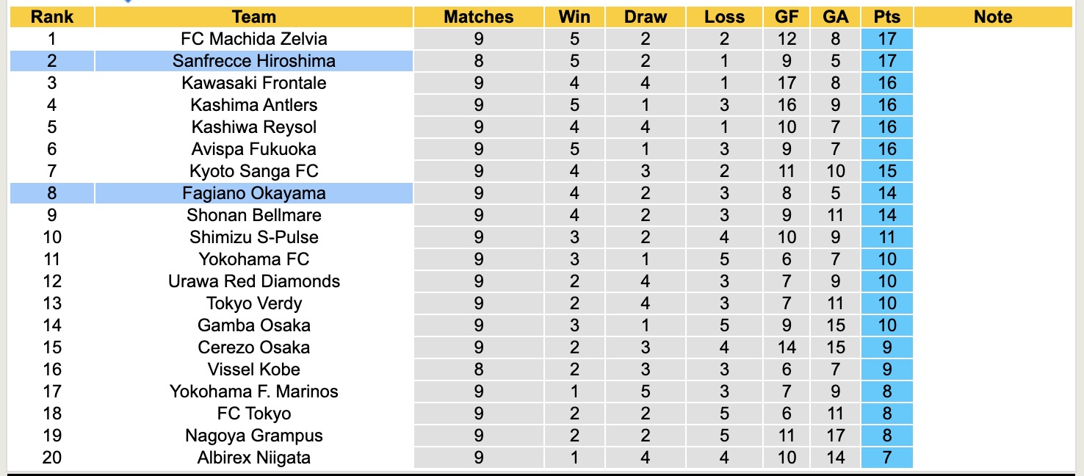Click Yokohama F. Marinos team name

(253, 392)
